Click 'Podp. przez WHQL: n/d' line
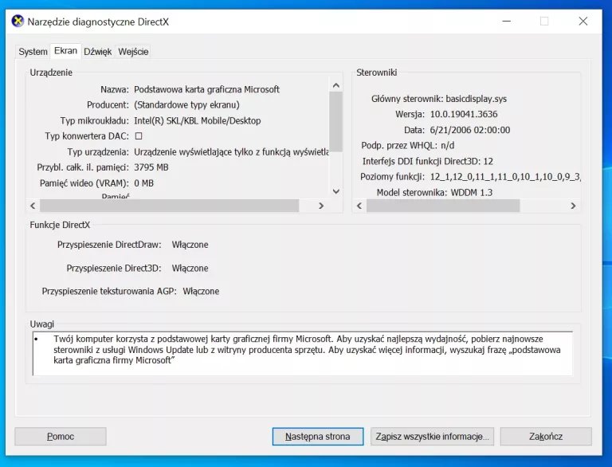The width and height of the screenshot is (612, 467). tap(408, 146)
